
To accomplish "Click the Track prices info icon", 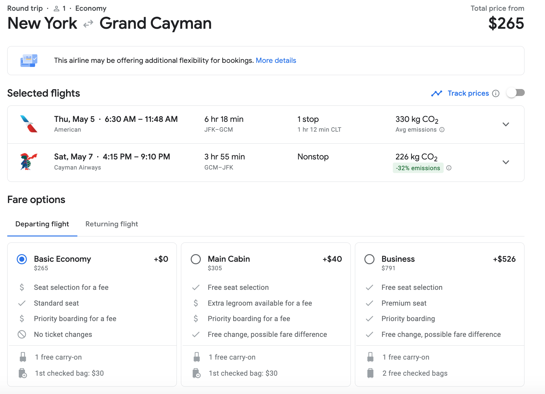I will pos(496,93).
